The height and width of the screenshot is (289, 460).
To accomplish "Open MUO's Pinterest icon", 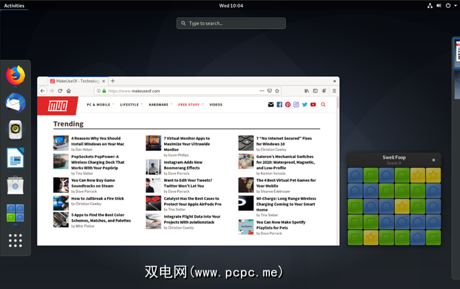I will [288, 104].
